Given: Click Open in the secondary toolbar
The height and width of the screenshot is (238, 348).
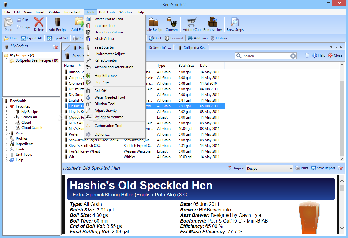Looking at the screenshot, I should pyautogui.click(x=11, y=38).
